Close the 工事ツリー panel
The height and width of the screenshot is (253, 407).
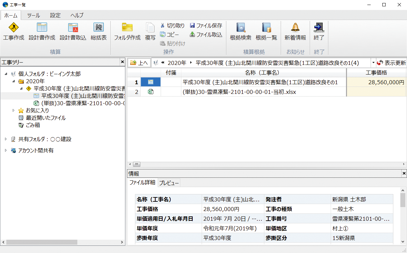(x=122, y=62)
